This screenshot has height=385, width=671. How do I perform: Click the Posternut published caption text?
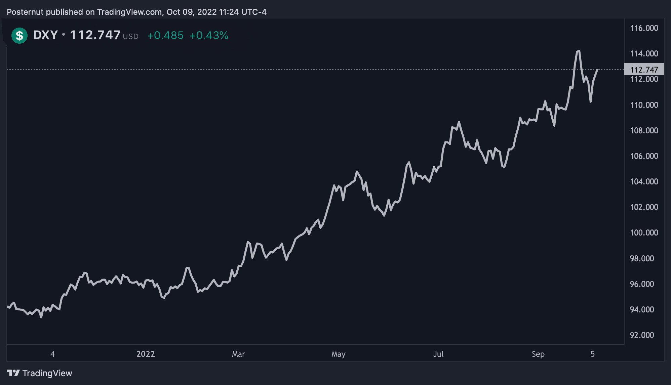(136, 12)
